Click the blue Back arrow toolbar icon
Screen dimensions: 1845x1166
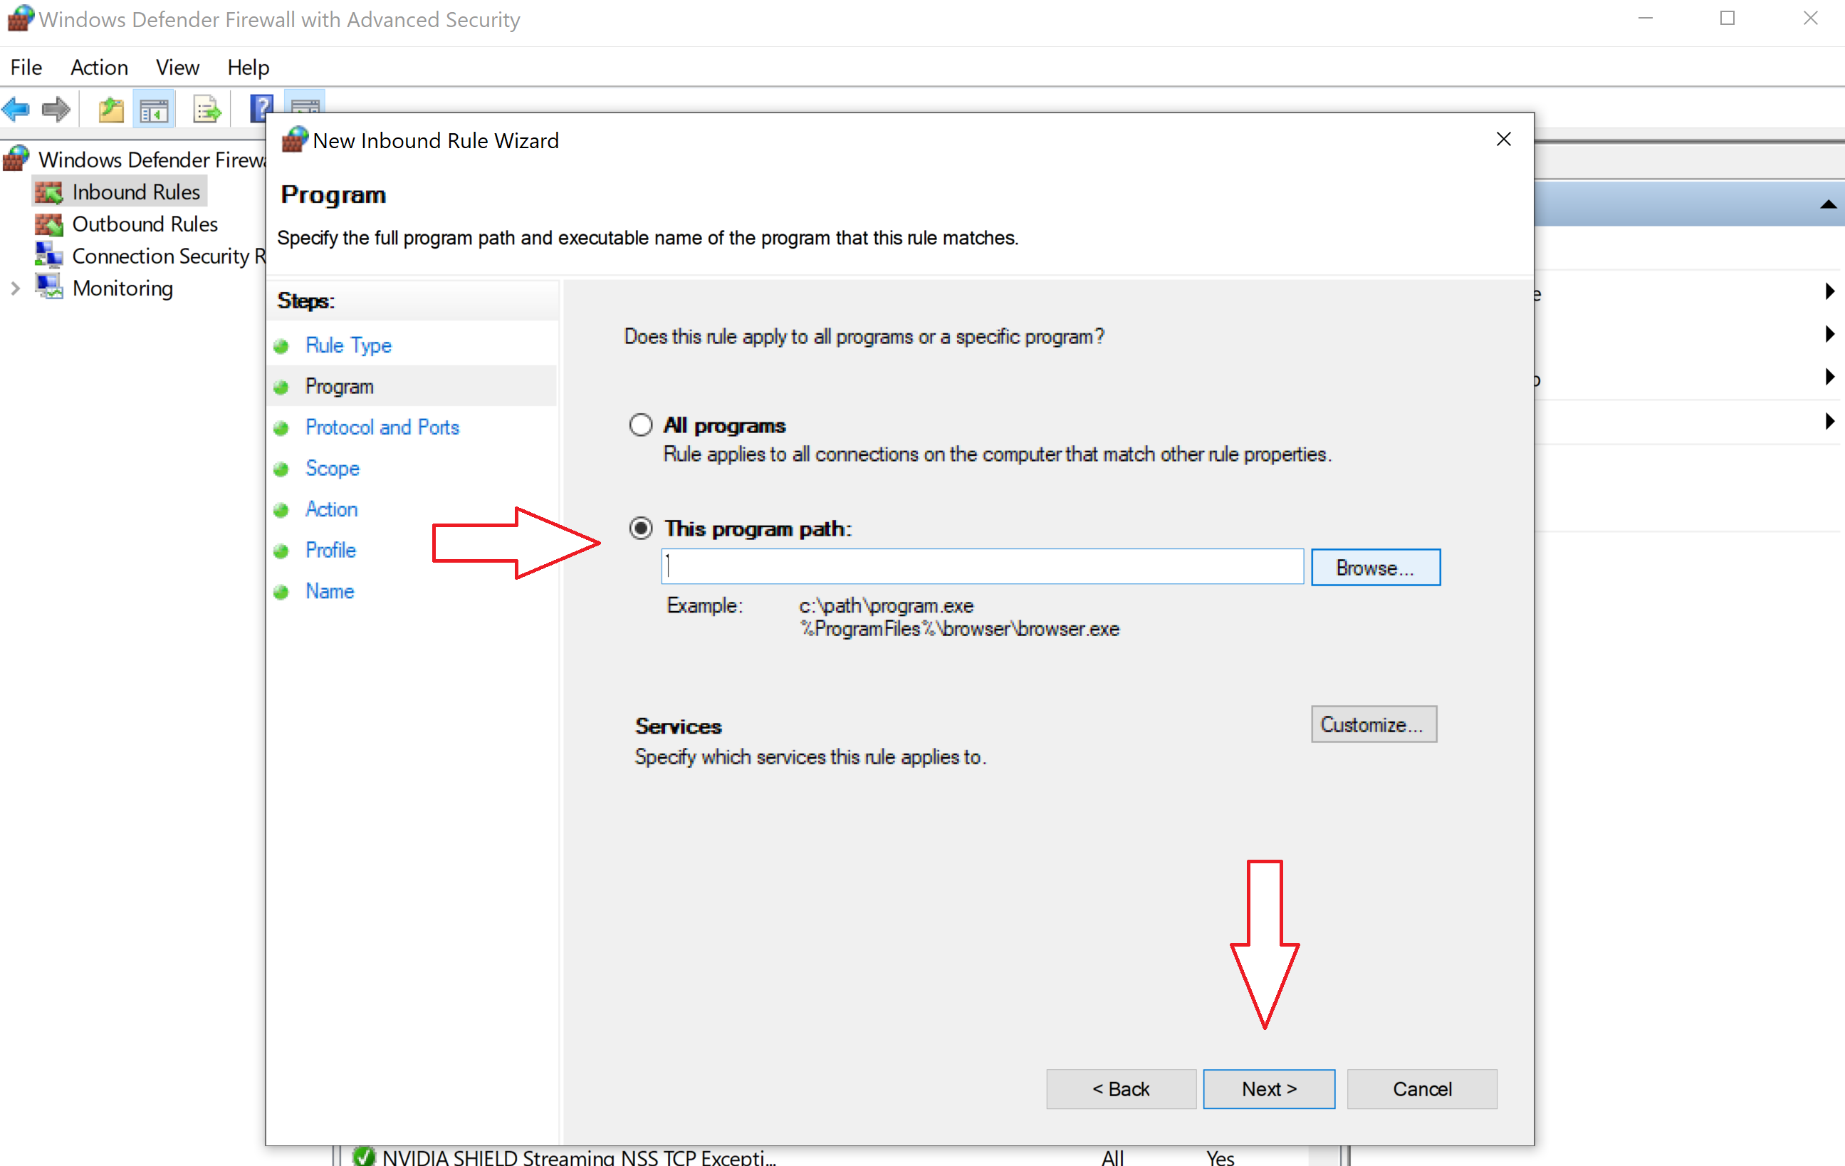pos(16,110)
